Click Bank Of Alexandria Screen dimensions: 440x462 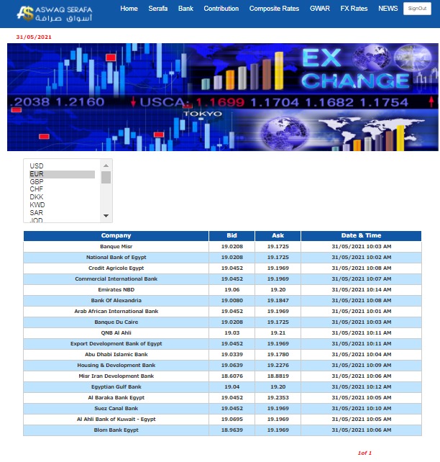(x=116, y=301)
